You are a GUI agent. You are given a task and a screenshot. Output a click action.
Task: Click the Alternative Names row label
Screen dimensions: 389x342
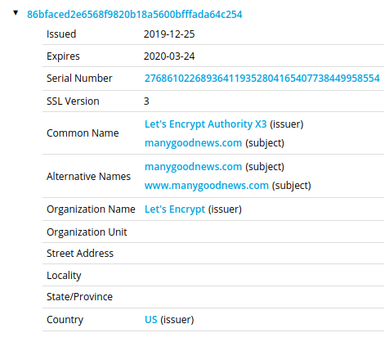[88, 177]
